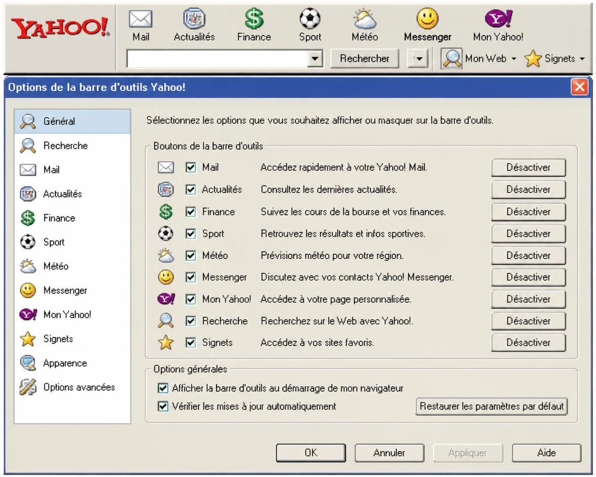Disable 'Vérifier les mises à jour automatiquement'
This screenshot has width=596, height=477.
coord(163,406)
